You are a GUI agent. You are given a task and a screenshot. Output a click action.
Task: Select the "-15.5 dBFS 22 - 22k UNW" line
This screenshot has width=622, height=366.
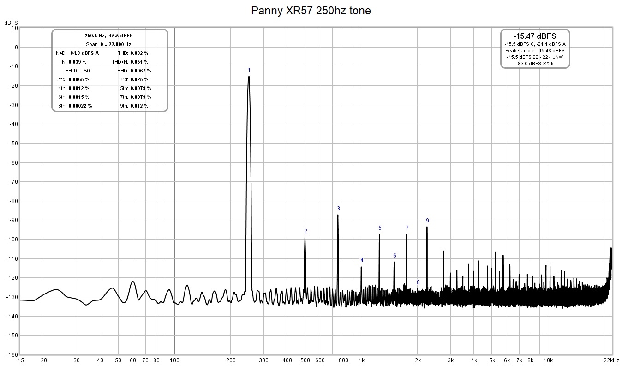tap(535, 57)
